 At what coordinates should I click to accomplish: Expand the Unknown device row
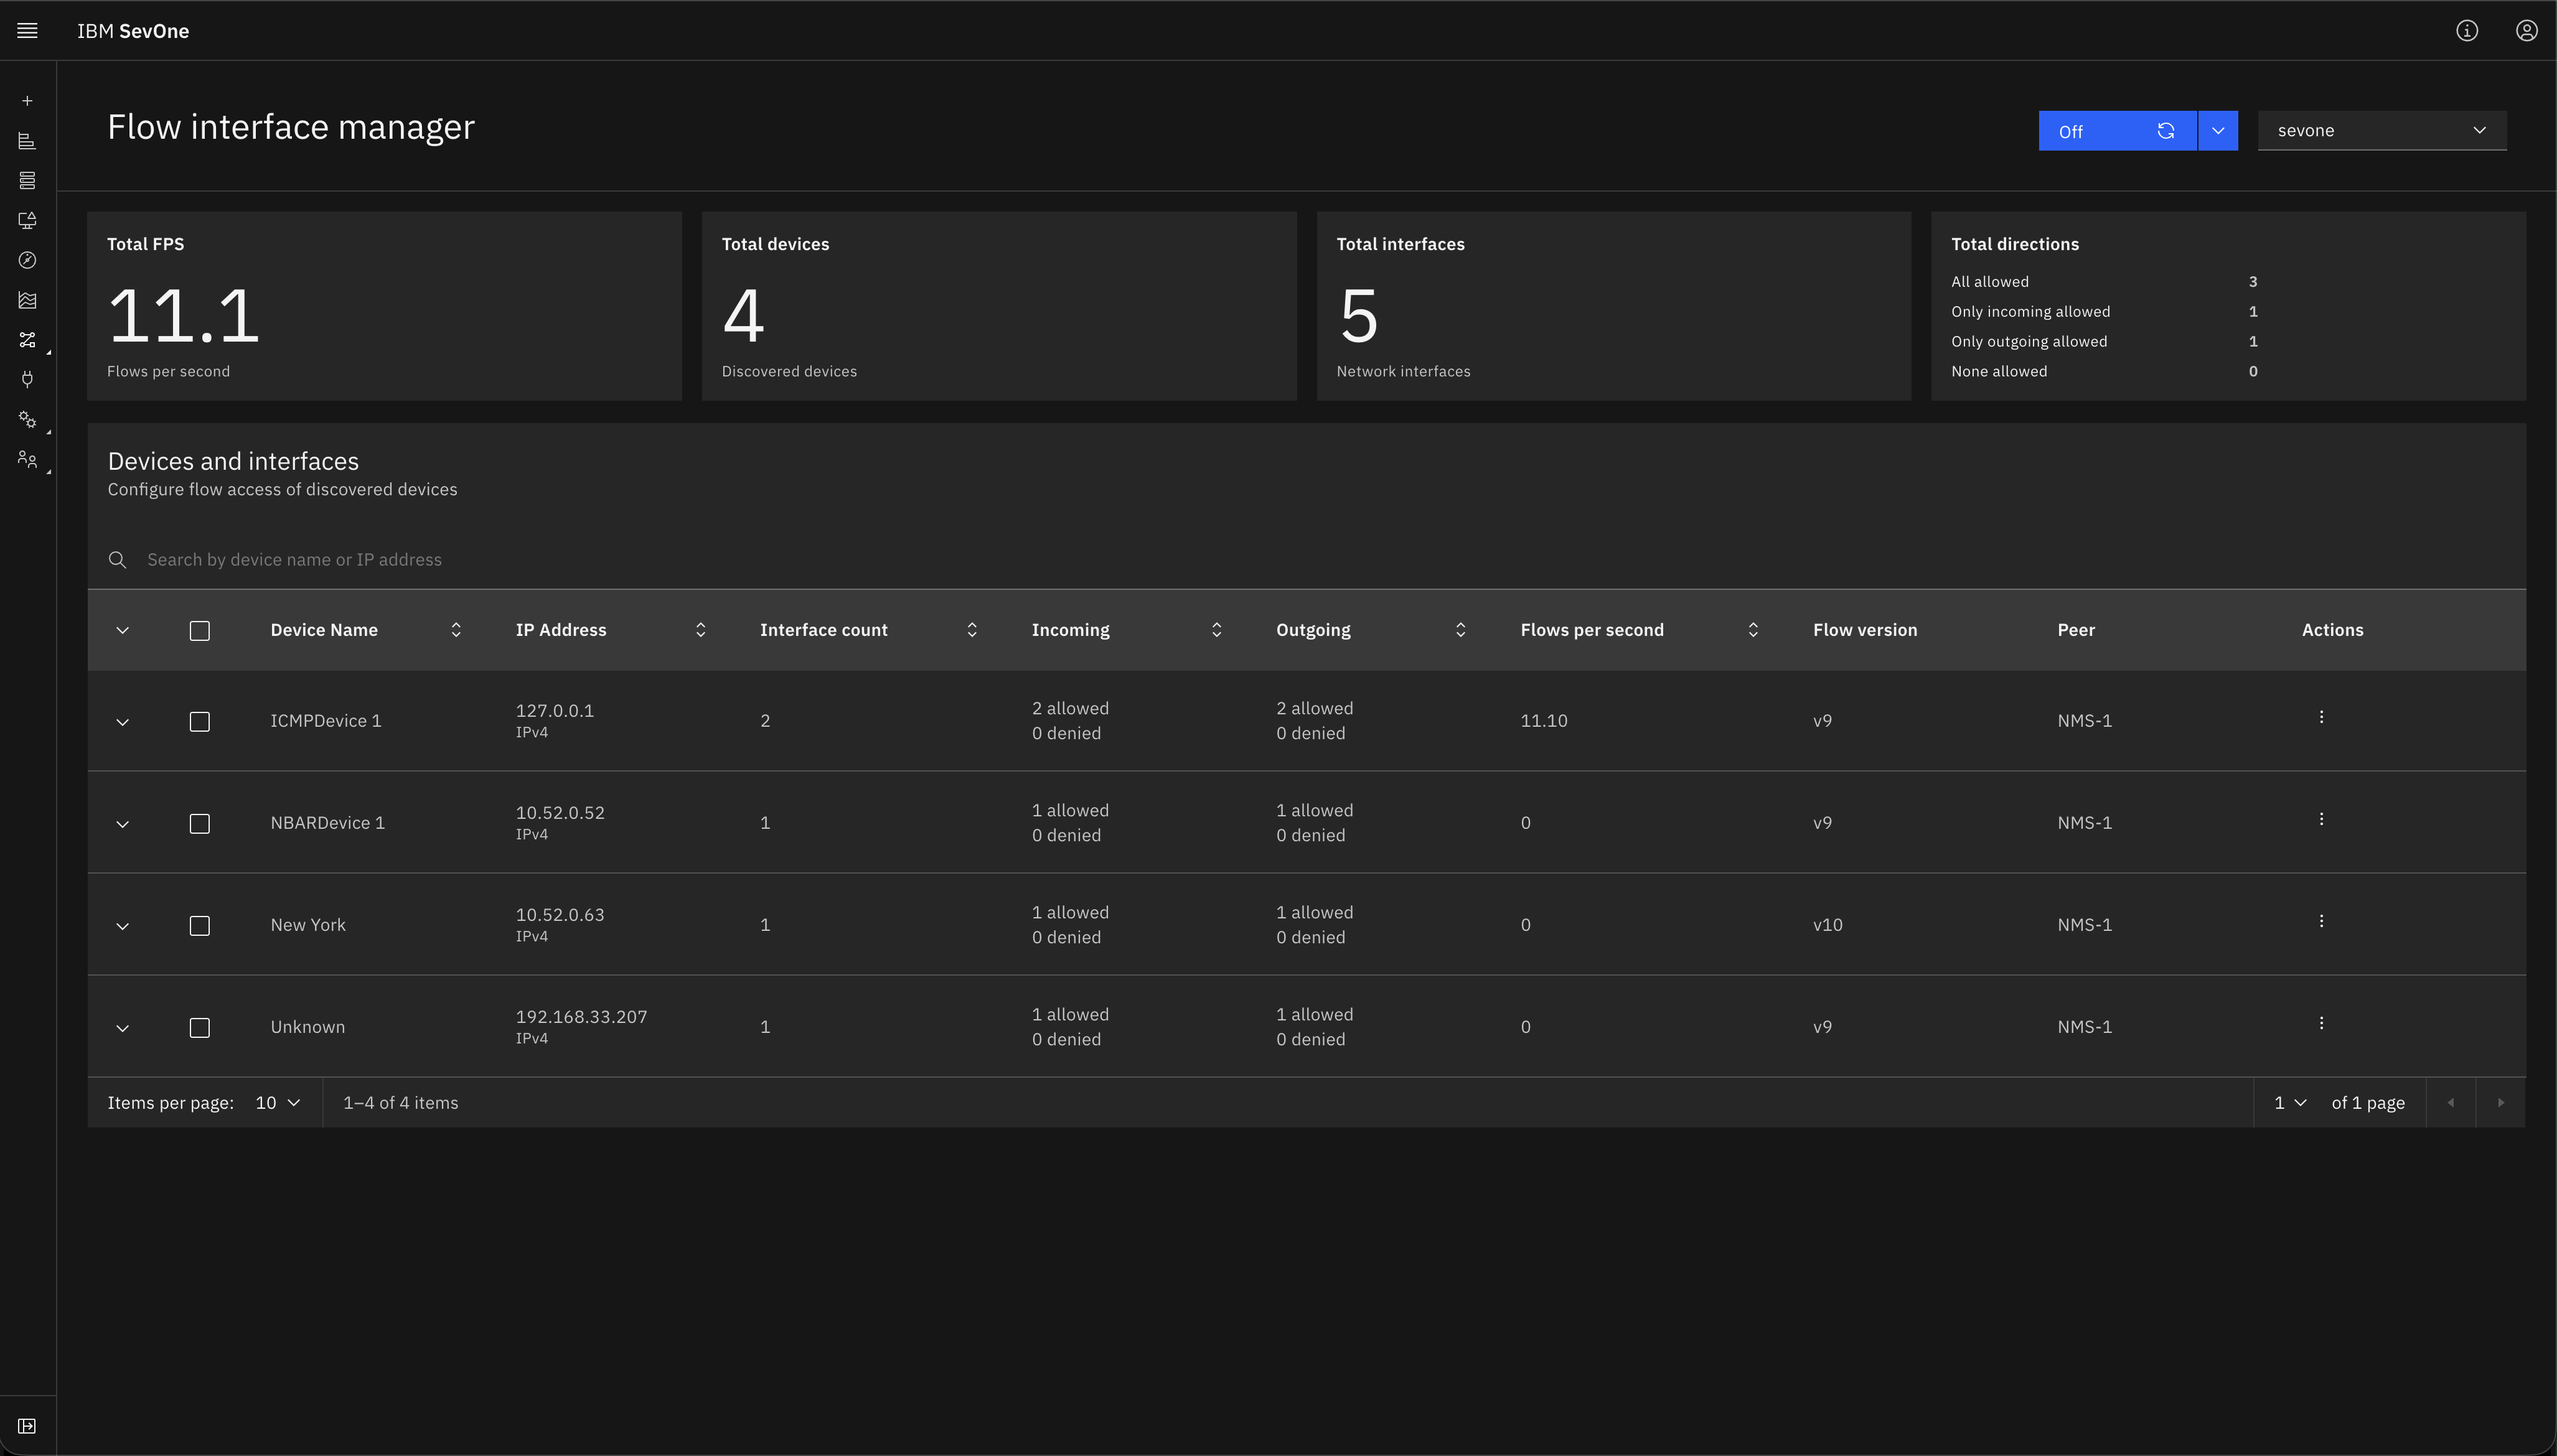(123, 1028)
